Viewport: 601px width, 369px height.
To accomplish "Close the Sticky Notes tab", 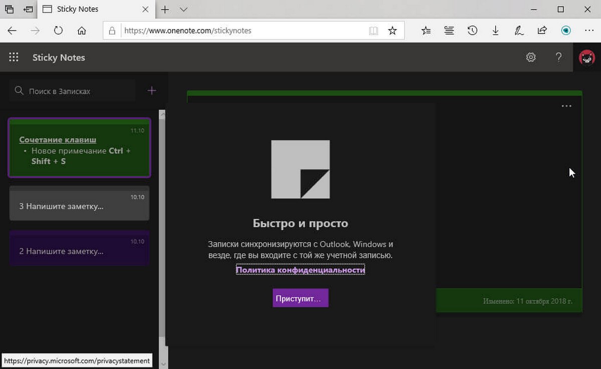I will coord(145,9).
